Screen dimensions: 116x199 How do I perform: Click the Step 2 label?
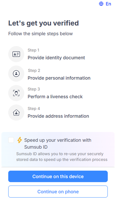pos(34,70)
